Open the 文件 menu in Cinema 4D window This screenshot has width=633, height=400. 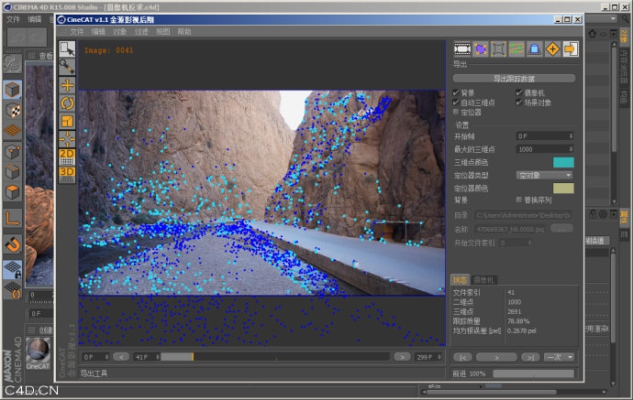click(14, 19)
